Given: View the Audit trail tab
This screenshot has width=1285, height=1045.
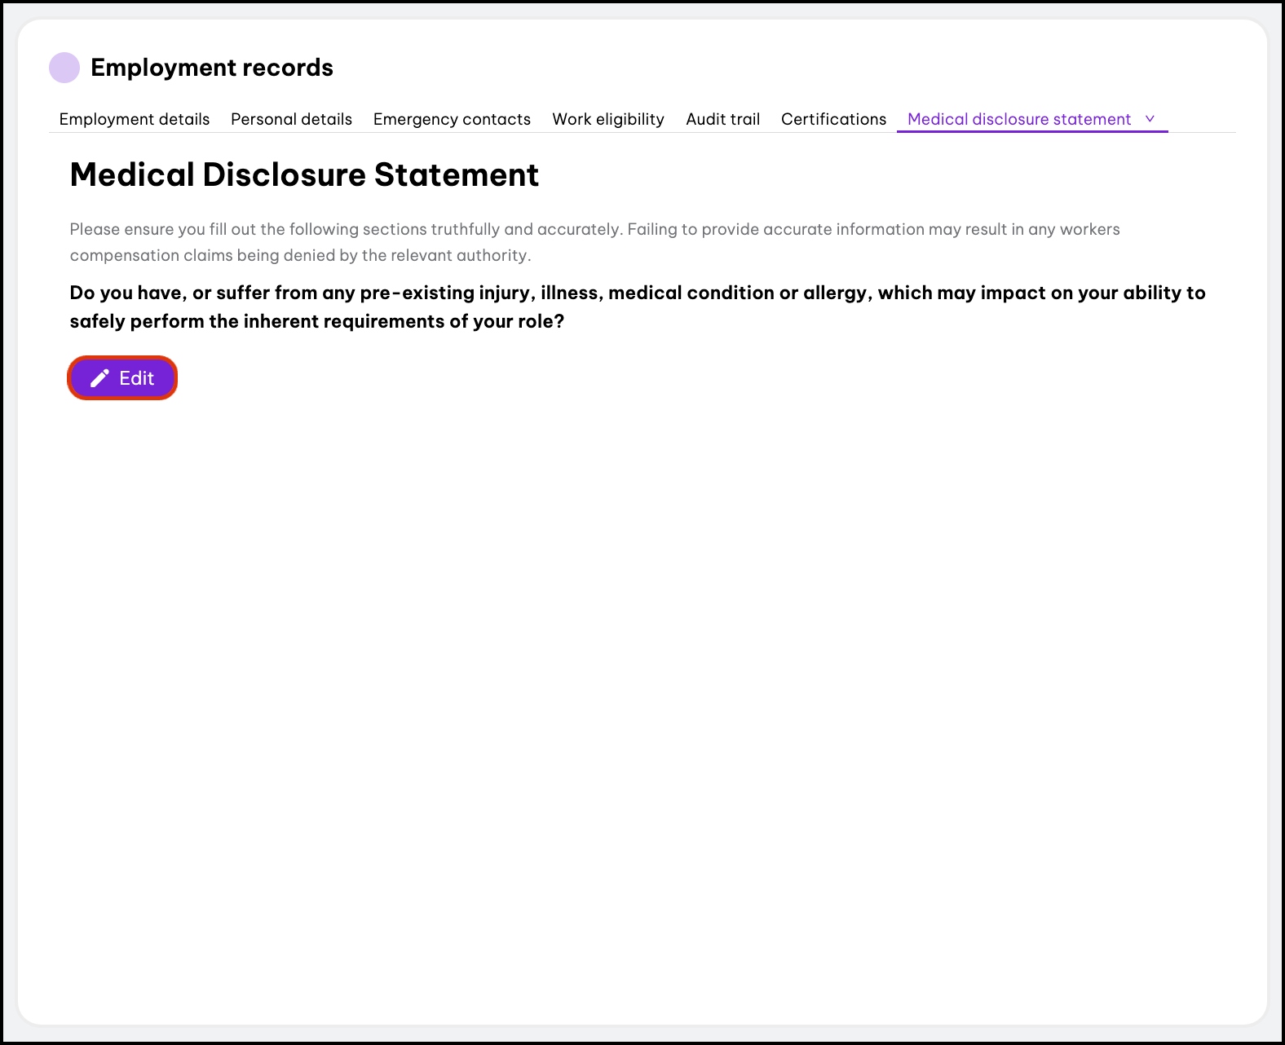Looking at the screenshot, I should pyautogui.click(x=722, y=119).
